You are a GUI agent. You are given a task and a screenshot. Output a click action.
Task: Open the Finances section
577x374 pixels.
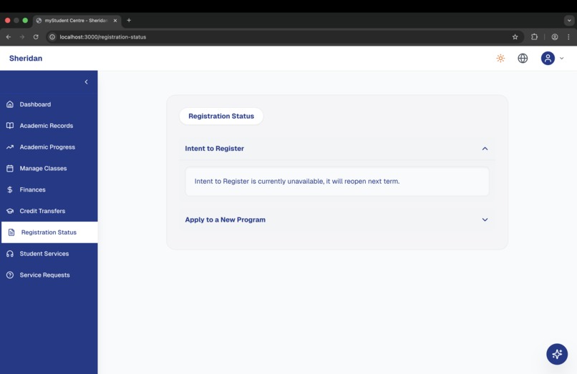(49, 190)
